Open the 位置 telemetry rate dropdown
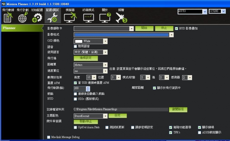Viewport: 230px width, 141px height. (119, 77)
